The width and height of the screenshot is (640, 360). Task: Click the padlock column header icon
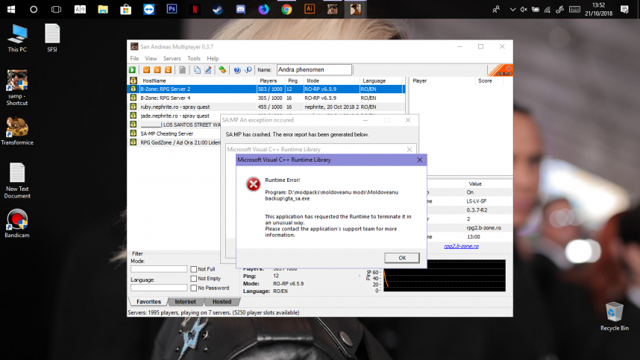[x=133, y=80]
